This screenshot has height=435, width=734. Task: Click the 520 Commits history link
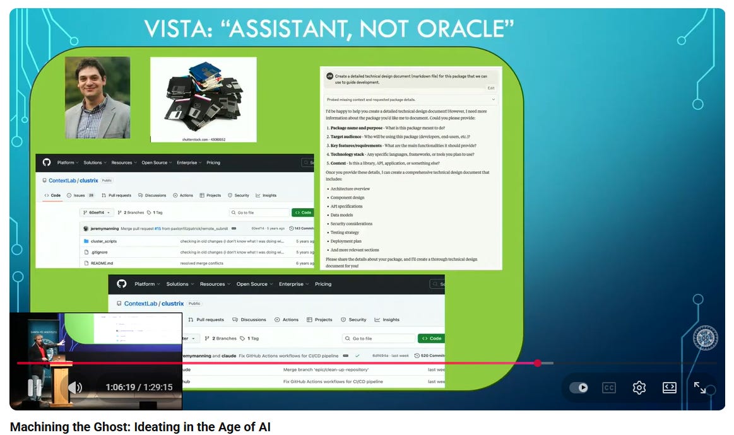point(429,356)
